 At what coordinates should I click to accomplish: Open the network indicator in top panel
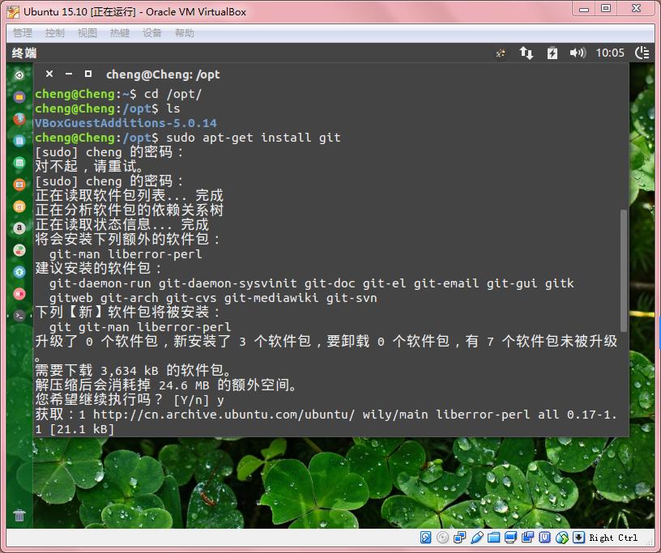pos(526,53)
